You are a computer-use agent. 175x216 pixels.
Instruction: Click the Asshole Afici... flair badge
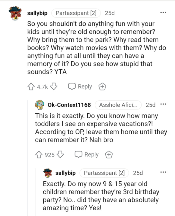[118, 105]
